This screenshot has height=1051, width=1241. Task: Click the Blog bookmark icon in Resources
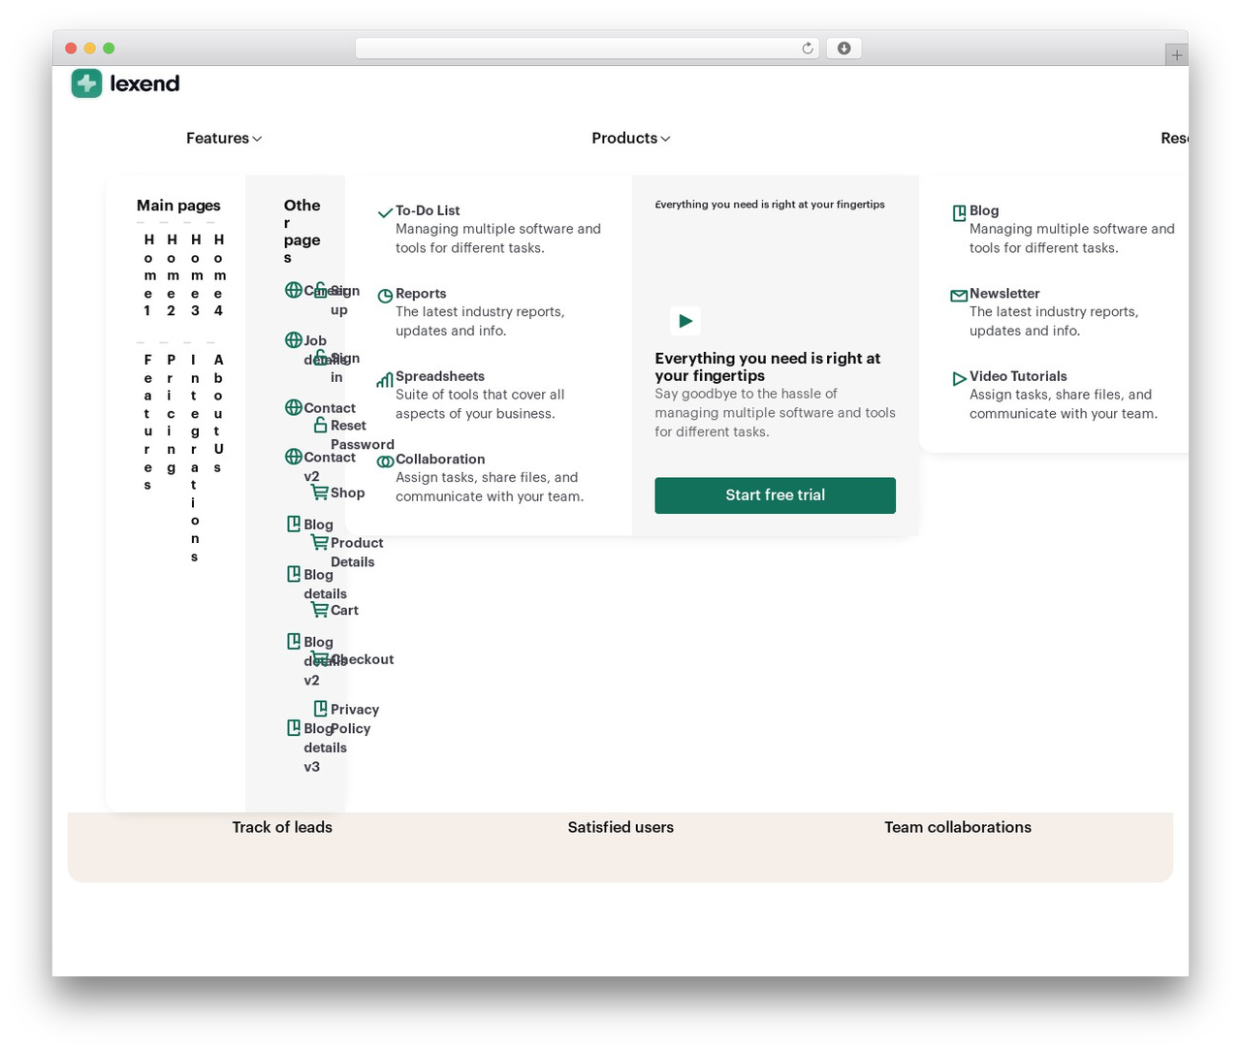tap(959, 212)
